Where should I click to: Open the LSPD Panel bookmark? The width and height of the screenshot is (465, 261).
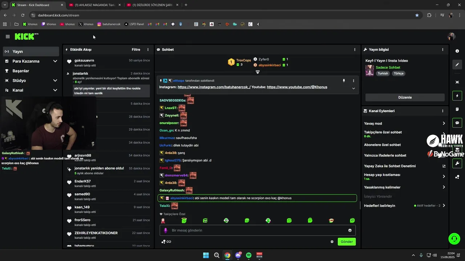pyautogui.click(x=134, y=24)
